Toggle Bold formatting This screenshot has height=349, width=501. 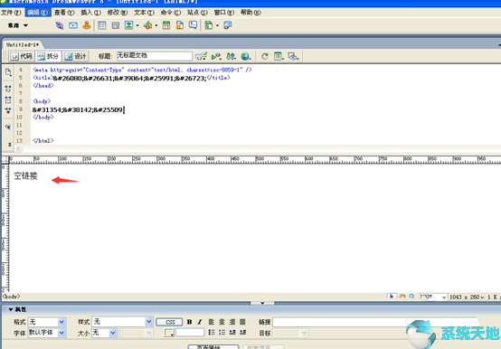point(190,322)
